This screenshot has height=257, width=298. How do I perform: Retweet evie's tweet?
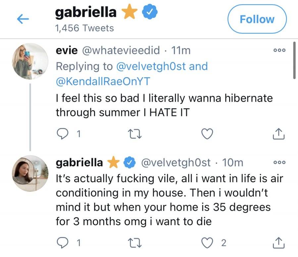134,134
